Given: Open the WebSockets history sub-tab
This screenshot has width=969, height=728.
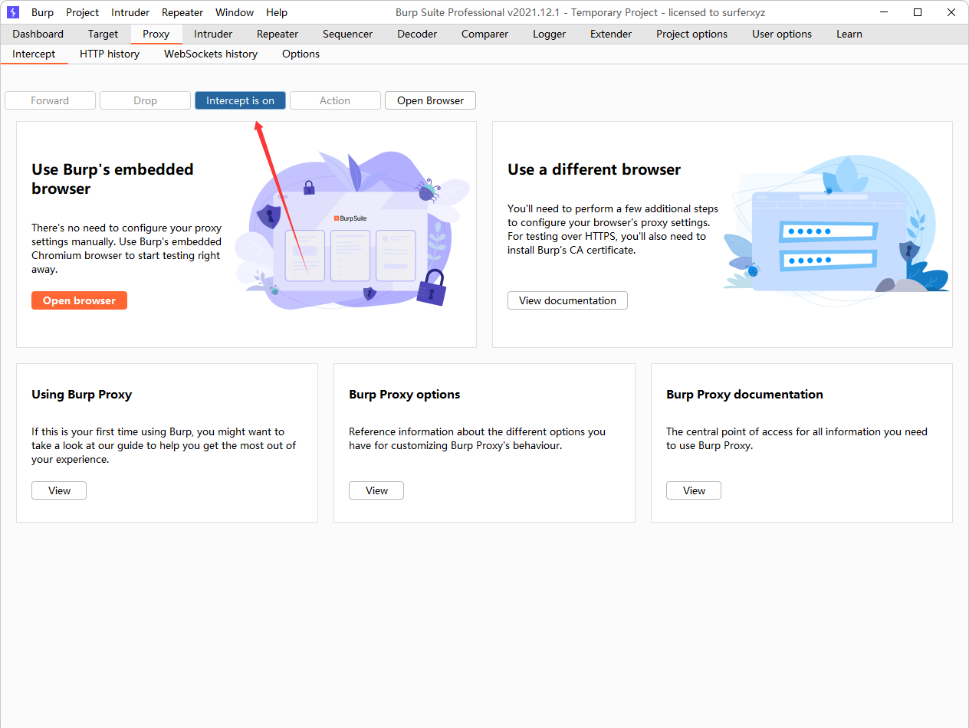Looking at the screenshot, I should [211, 54].
